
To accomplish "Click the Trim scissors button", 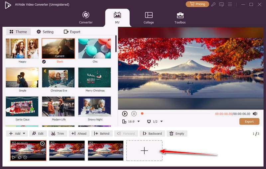I will (x=58, y=133).
